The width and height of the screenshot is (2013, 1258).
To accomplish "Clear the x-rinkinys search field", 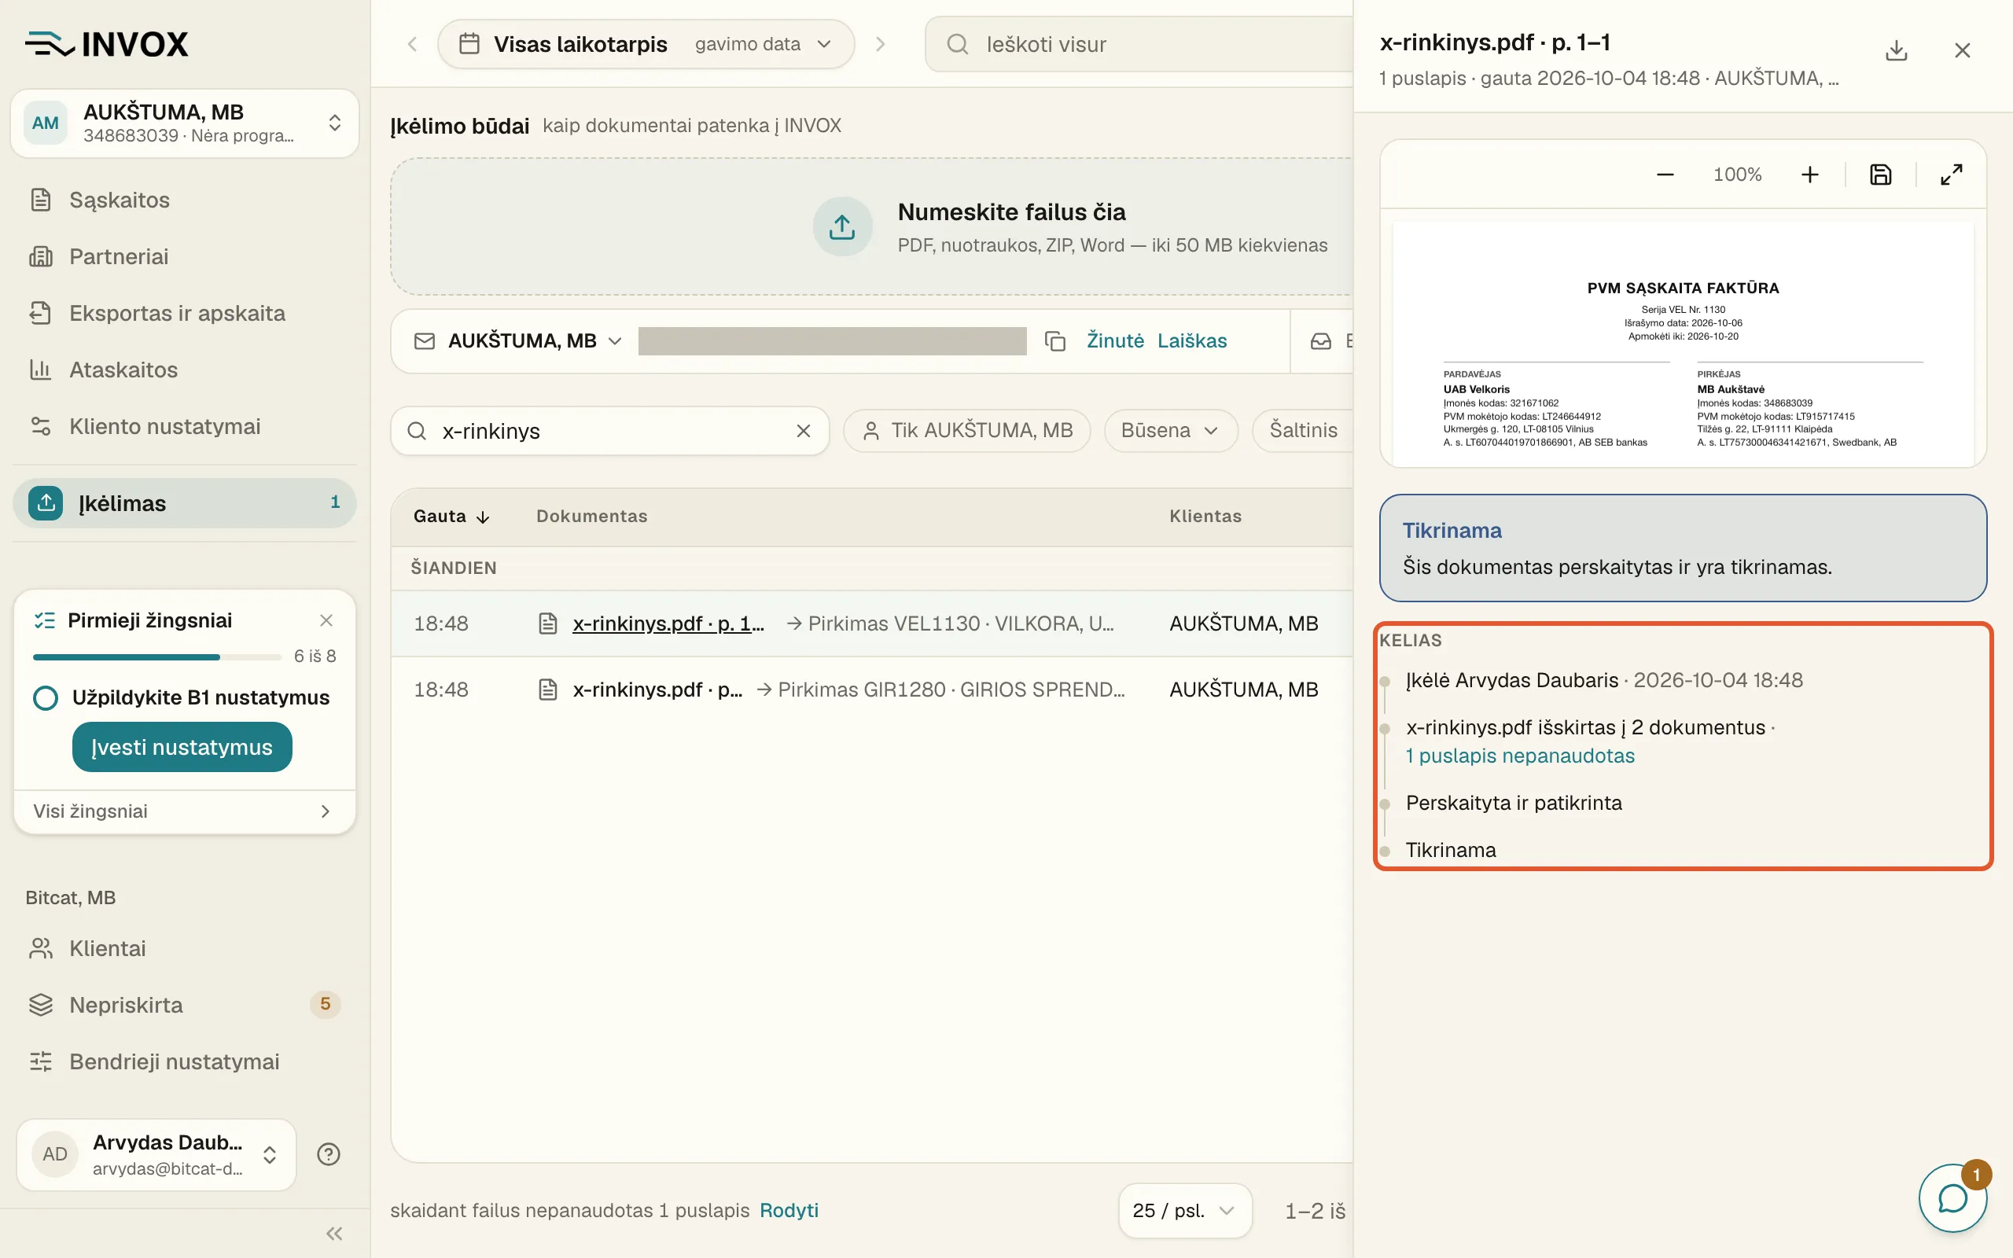I will coord(803,431).
